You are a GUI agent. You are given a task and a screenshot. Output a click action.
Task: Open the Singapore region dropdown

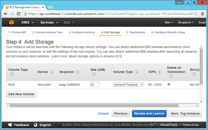point(186,22)
